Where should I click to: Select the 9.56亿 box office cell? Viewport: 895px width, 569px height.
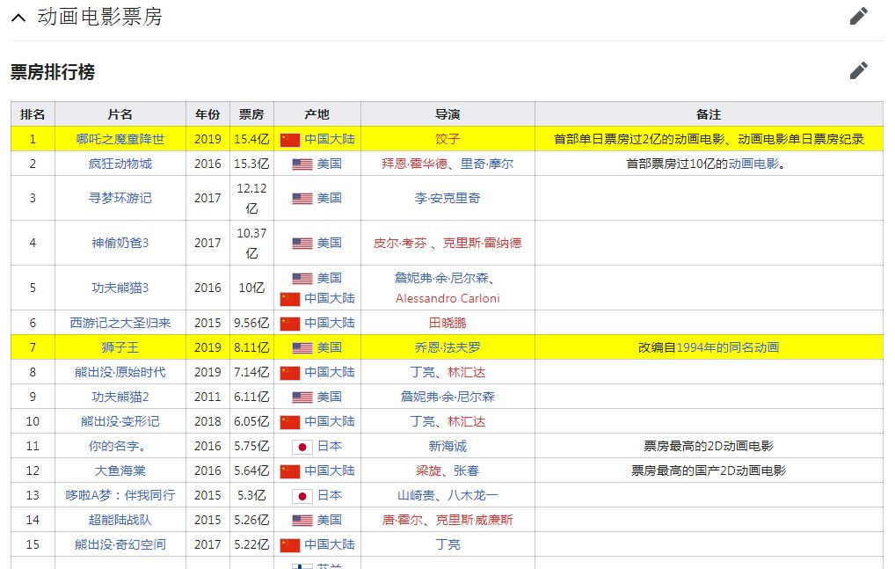point(251,323)
